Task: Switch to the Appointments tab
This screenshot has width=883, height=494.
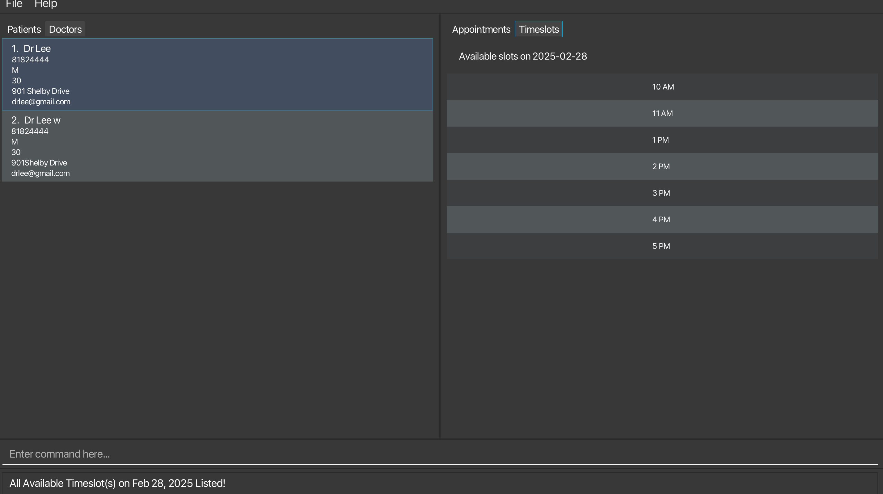Action: (x=481, y=29)
